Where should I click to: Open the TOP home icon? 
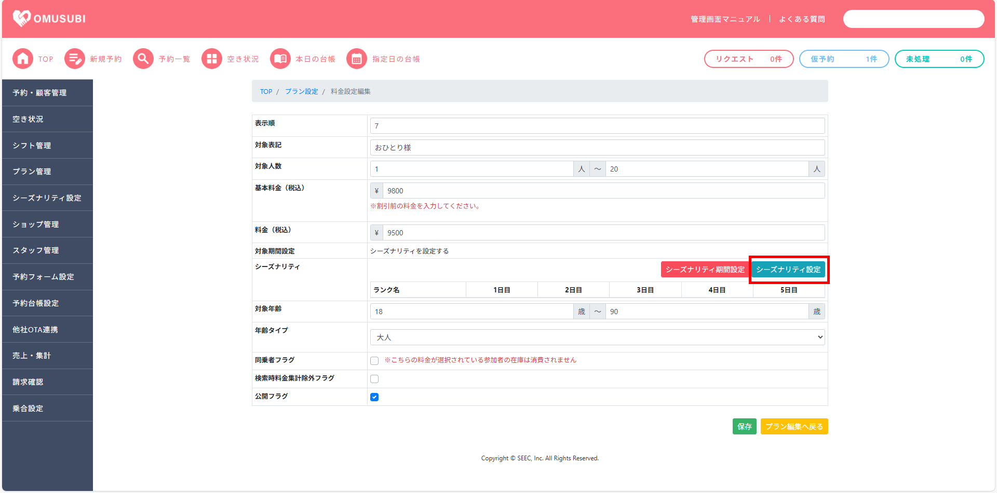[23, 59]
